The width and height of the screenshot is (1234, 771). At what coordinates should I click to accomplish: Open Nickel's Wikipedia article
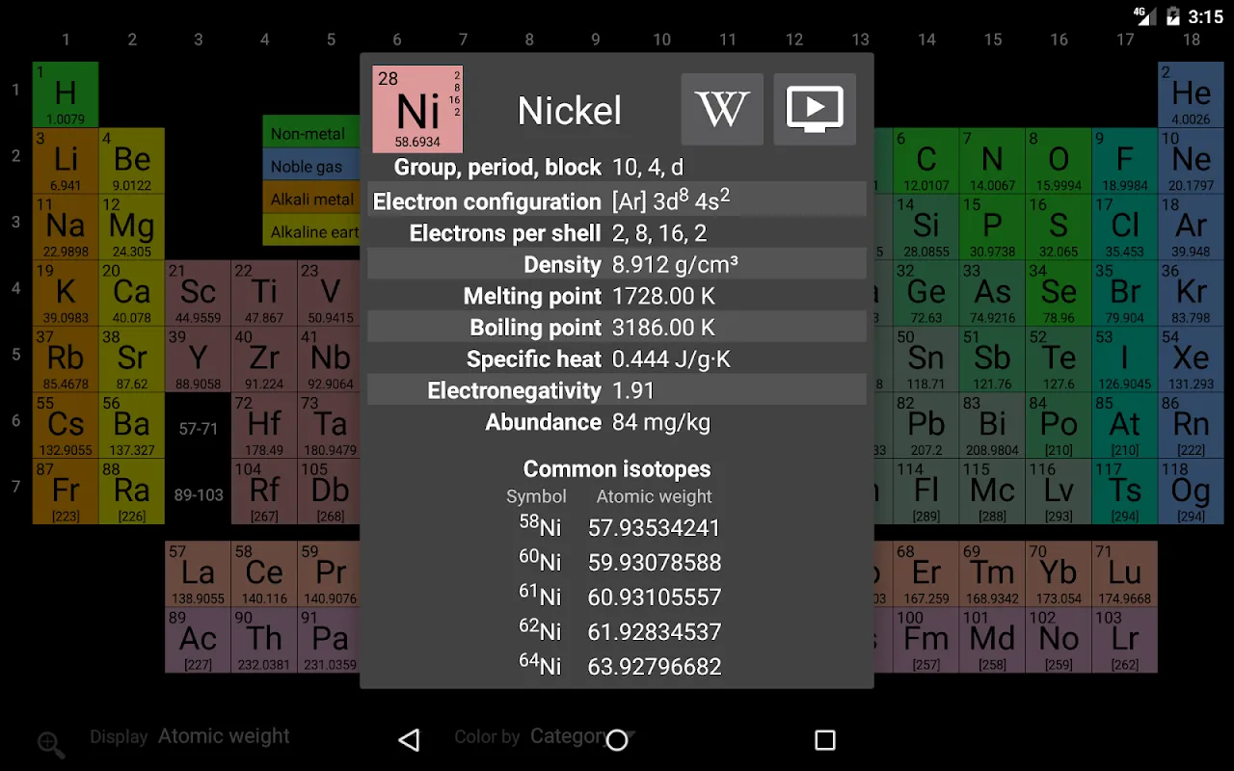pyautogui.click(x=721, y=109)
